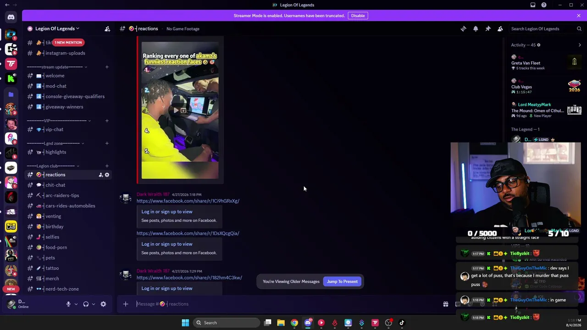Open Facebook share link ending 1Ci9hGRxXg

pyautogui.click(x=188, y=201)
